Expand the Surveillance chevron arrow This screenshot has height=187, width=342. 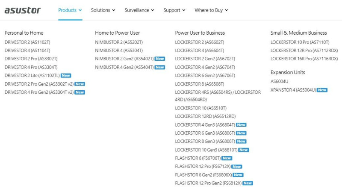[x=153, y=10]
